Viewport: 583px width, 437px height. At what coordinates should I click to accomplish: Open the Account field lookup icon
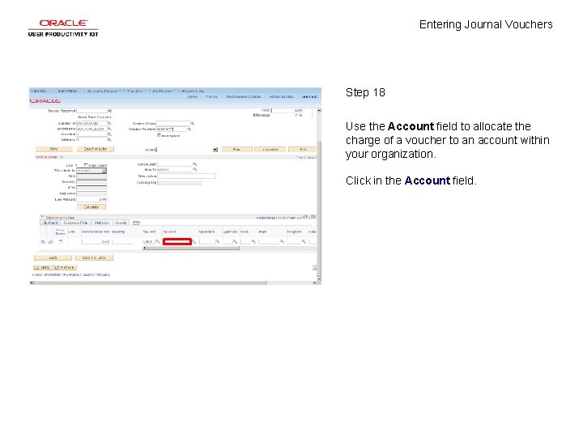[x=194, y=241]
